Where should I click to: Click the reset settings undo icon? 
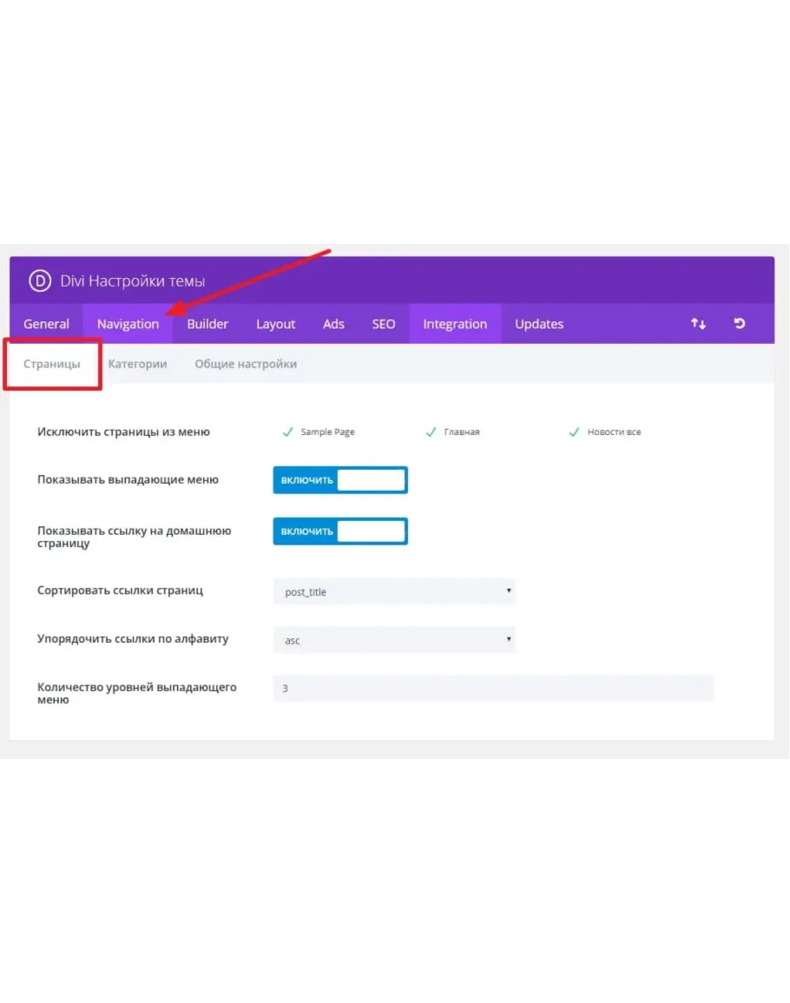740,324
